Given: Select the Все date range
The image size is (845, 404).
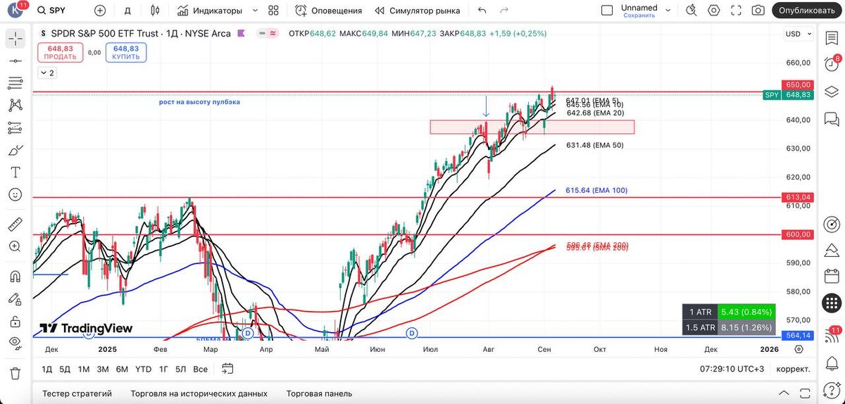Looking at the screenshot, I should click(x=200, y=369).
